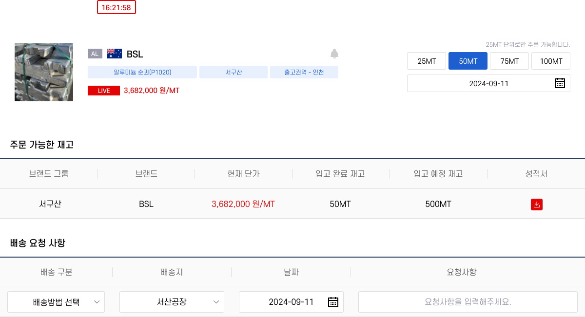This screenshot has width=585, height=317.
Task: Click the BSL cell in the stock table
Action: coord(146,204)
